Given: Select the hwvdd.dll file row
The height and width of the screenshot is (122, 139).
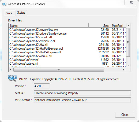Looking at the screenshot, I should [67, 37].
